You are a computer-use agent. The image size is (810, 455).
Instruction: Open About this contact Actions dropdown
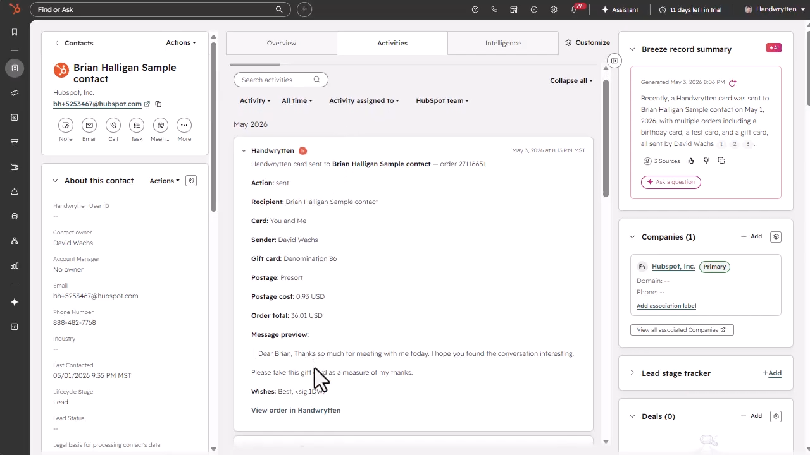[x=165, y=181]
